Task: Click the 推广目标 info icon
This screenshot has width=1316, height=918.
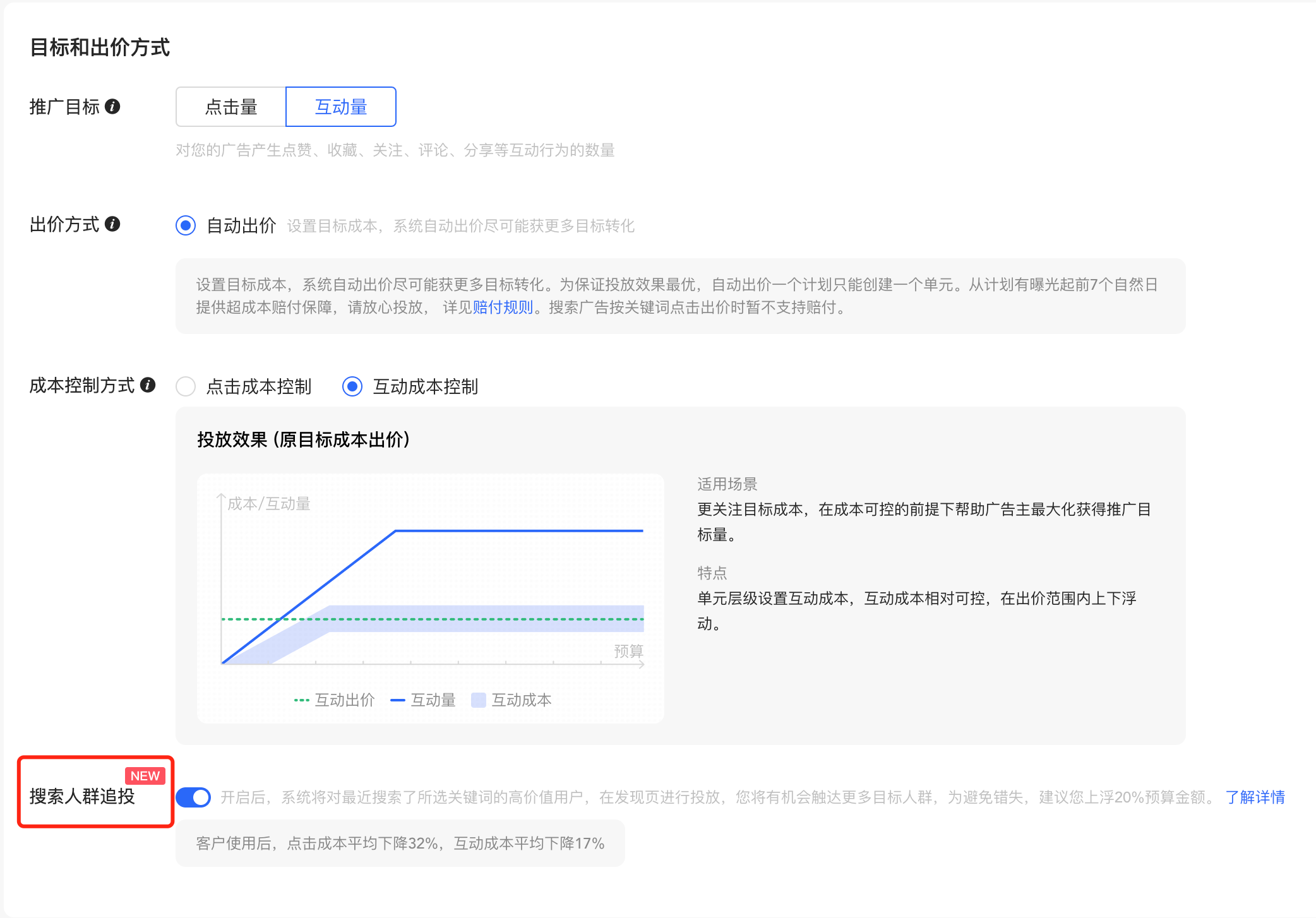Action: [x=114, y=107]
